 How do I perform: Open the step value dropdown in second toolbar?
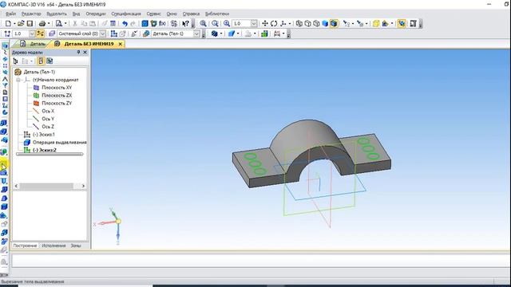(x=32, y=33)
